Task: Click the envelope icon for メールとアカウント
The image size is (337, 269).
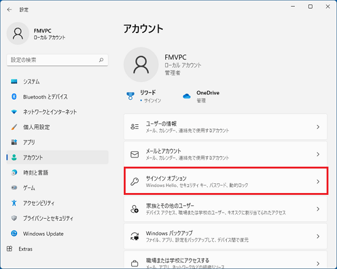Action: tap(135, 154)
